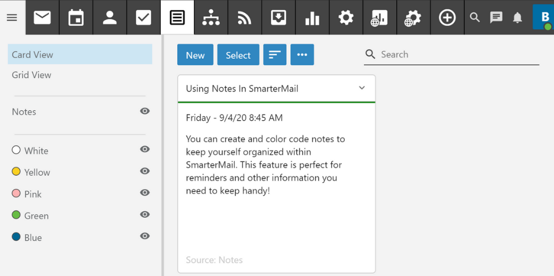Click the note body text about color coding
Image resolution: width=554 pixels, height=276 pixels.
(265, 165)
